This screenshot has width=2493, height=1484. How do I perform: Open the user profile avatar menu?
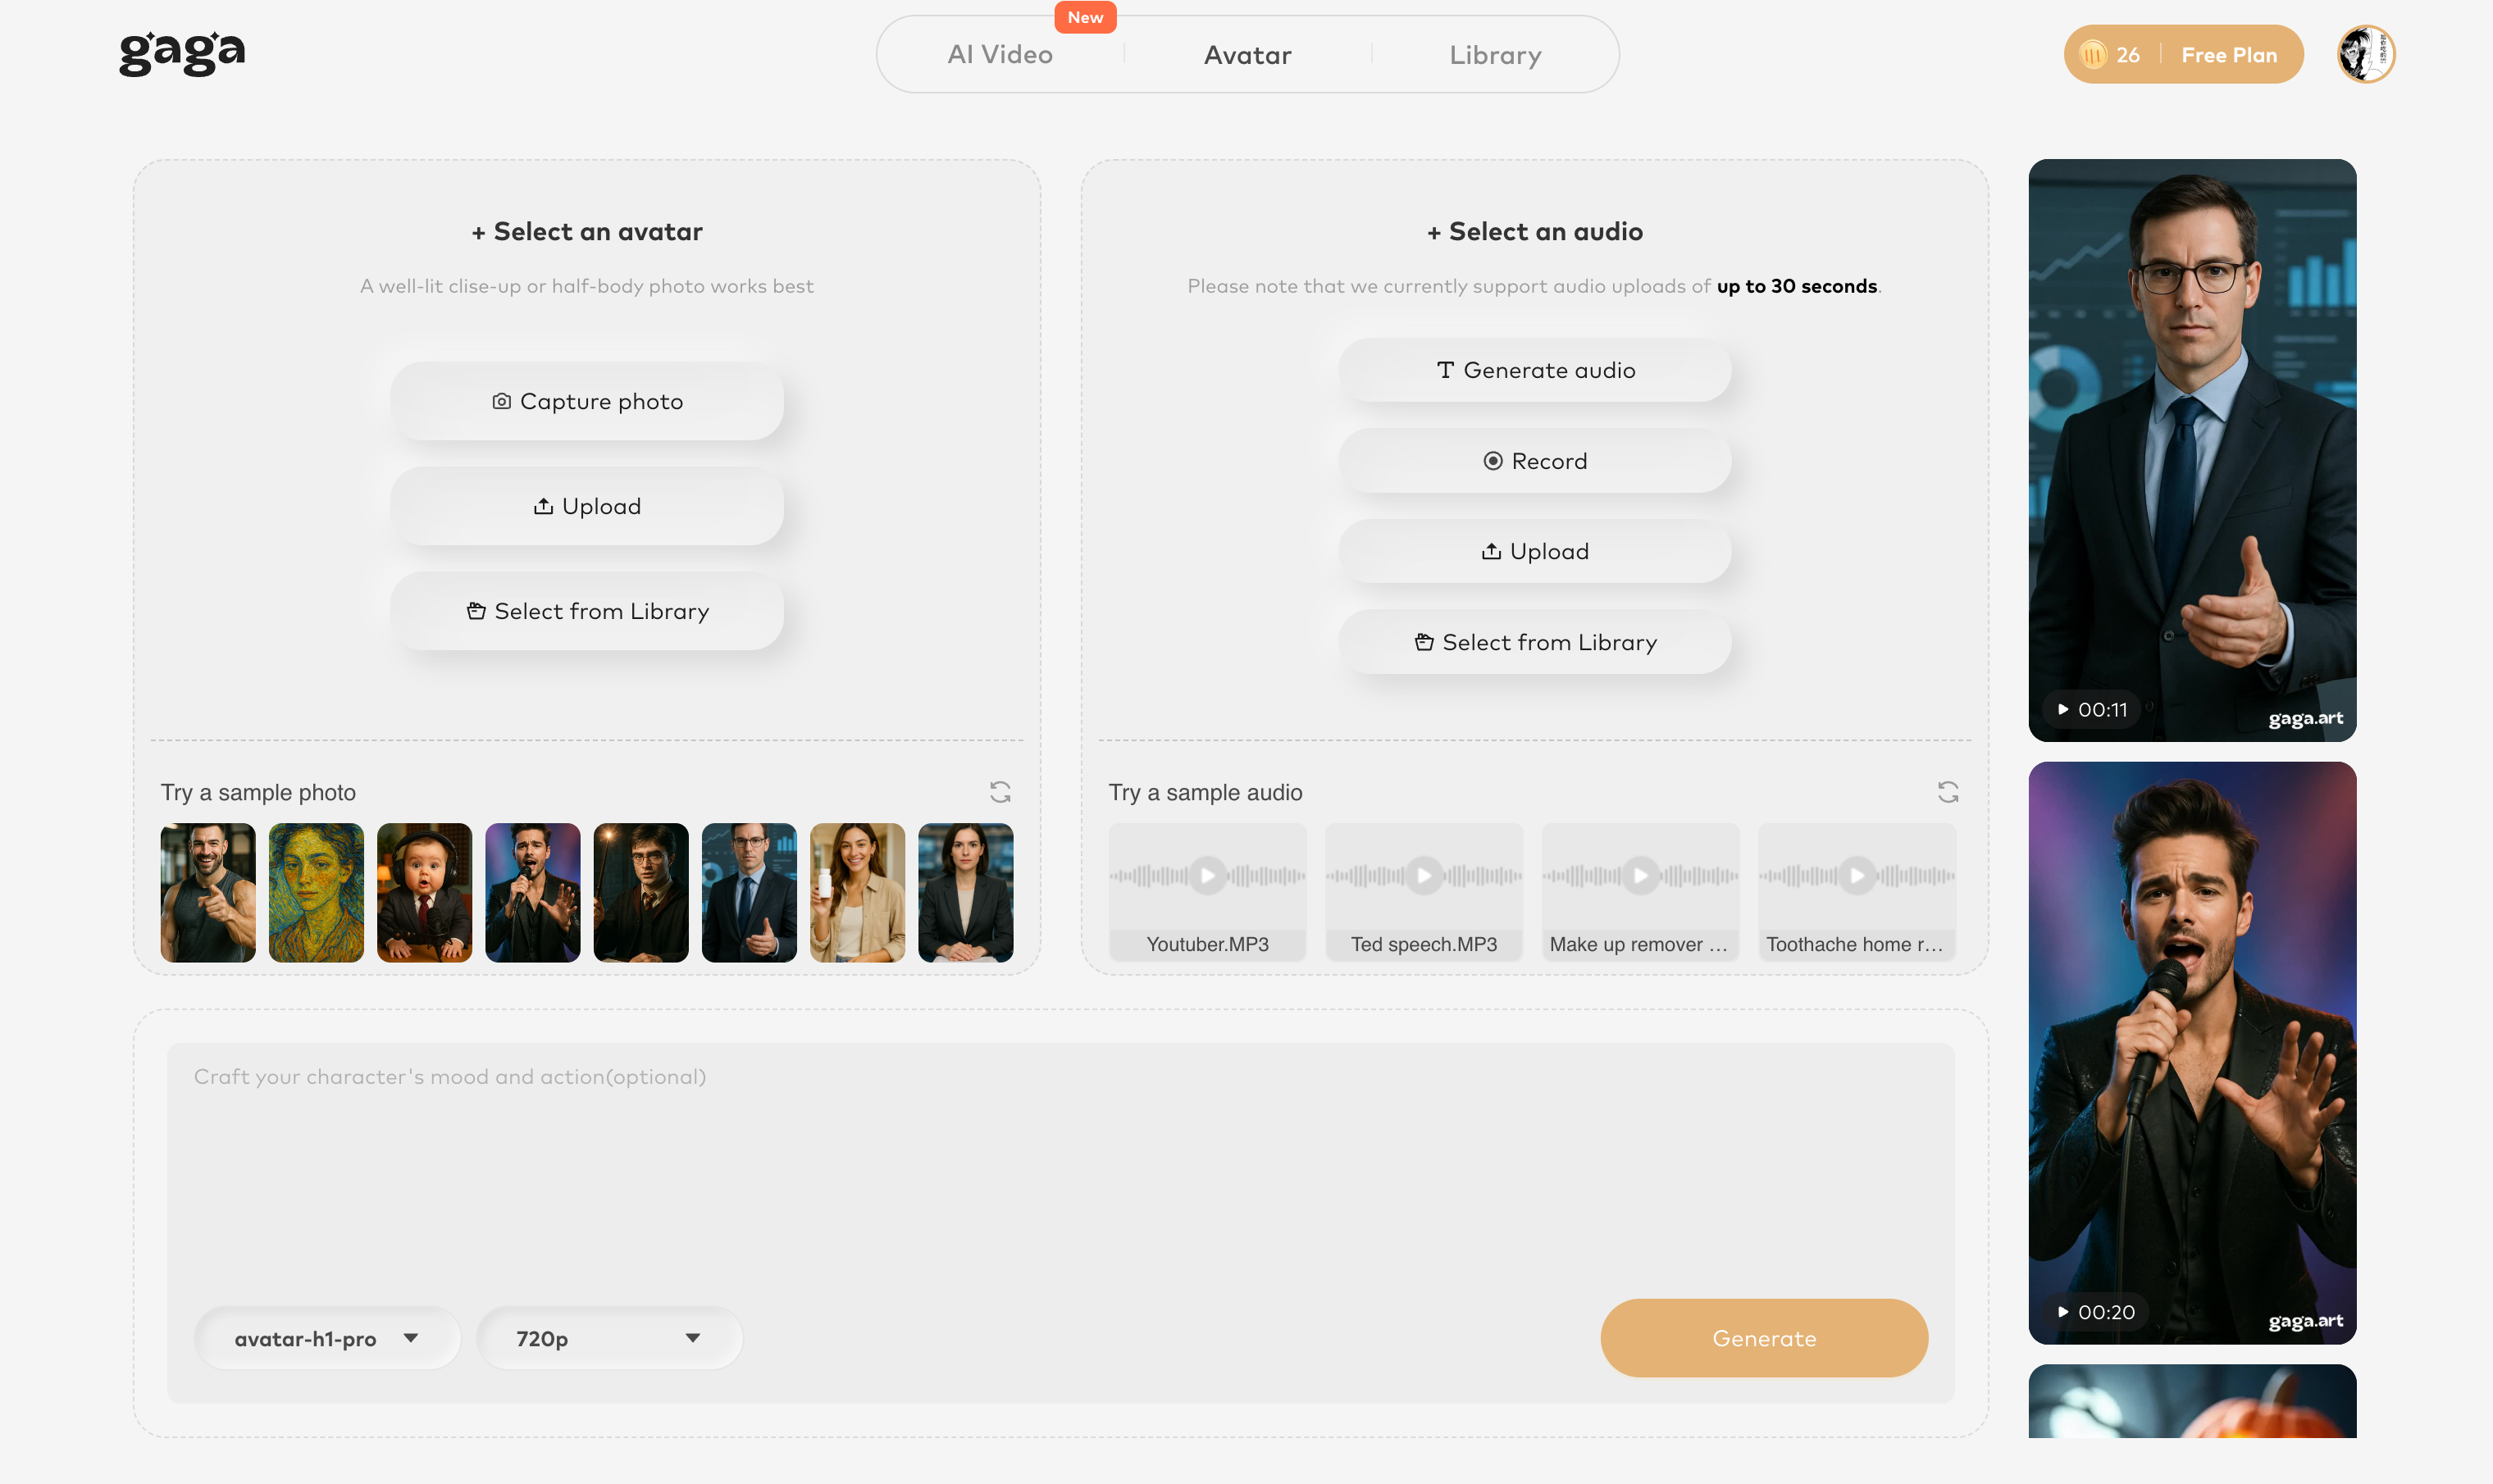tap(2364, 54)
